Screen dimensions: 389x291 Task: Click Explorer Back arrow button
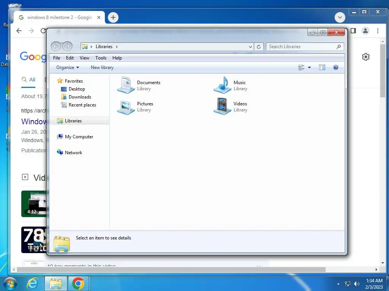pos(56,46)
